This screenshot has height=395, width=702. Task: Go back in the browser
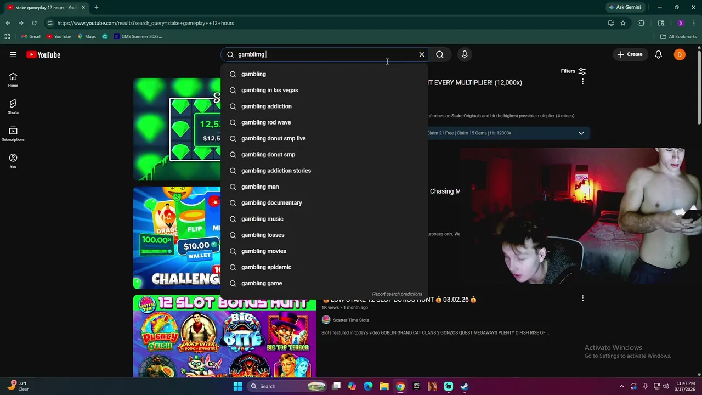point(8,23)
